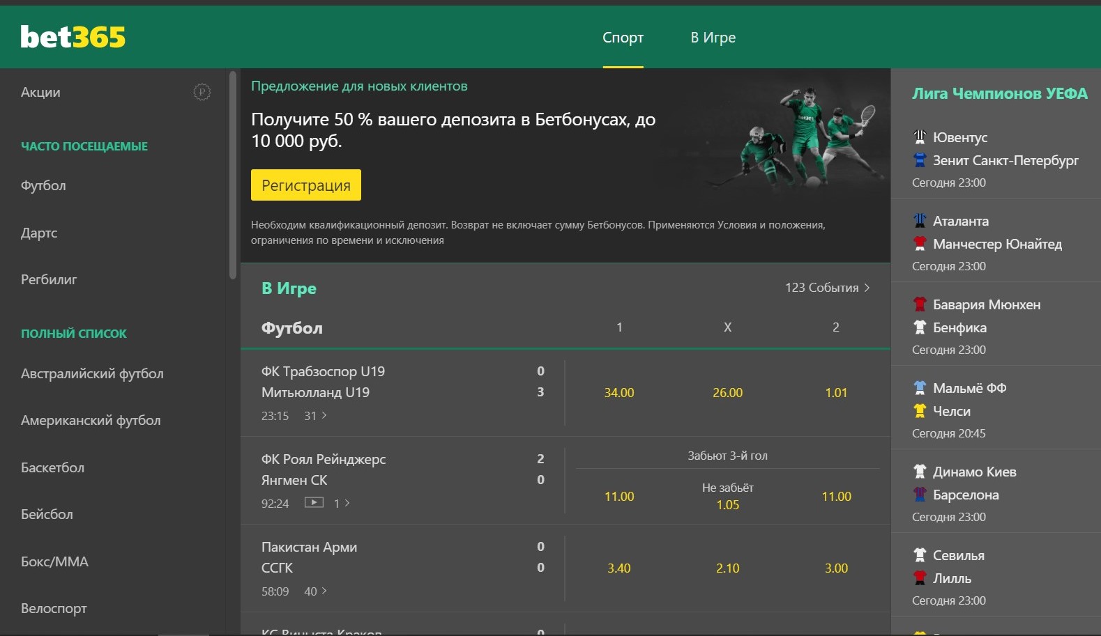The image size is (1101, 636).
Task: Click the Бенфика jersey icon
Action: click(920, 327)
